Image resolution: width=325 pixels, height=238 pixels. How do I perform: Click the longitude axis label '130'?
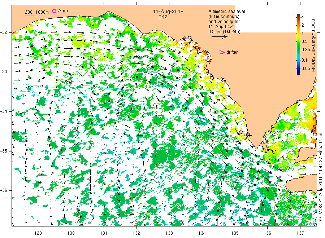pyautogui.click(x=71, y=233)
